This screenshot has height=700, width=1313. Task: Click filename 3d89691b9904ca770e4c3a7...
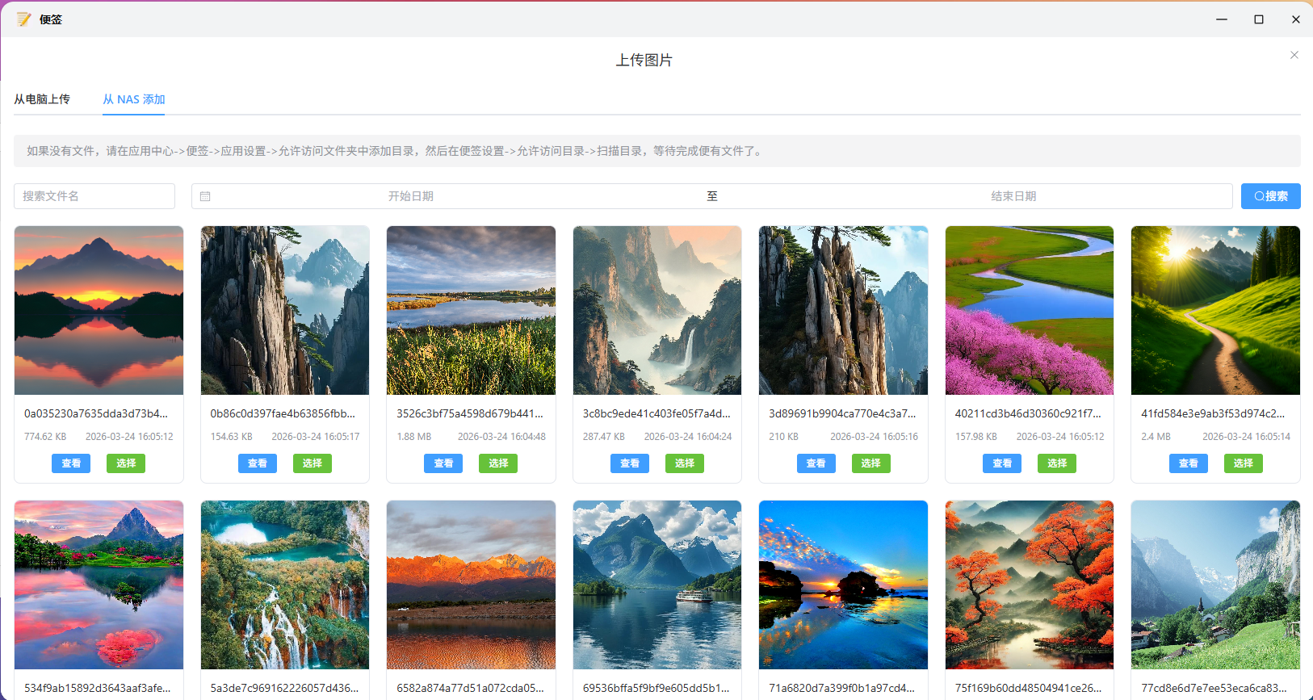[x=842, y=413]
